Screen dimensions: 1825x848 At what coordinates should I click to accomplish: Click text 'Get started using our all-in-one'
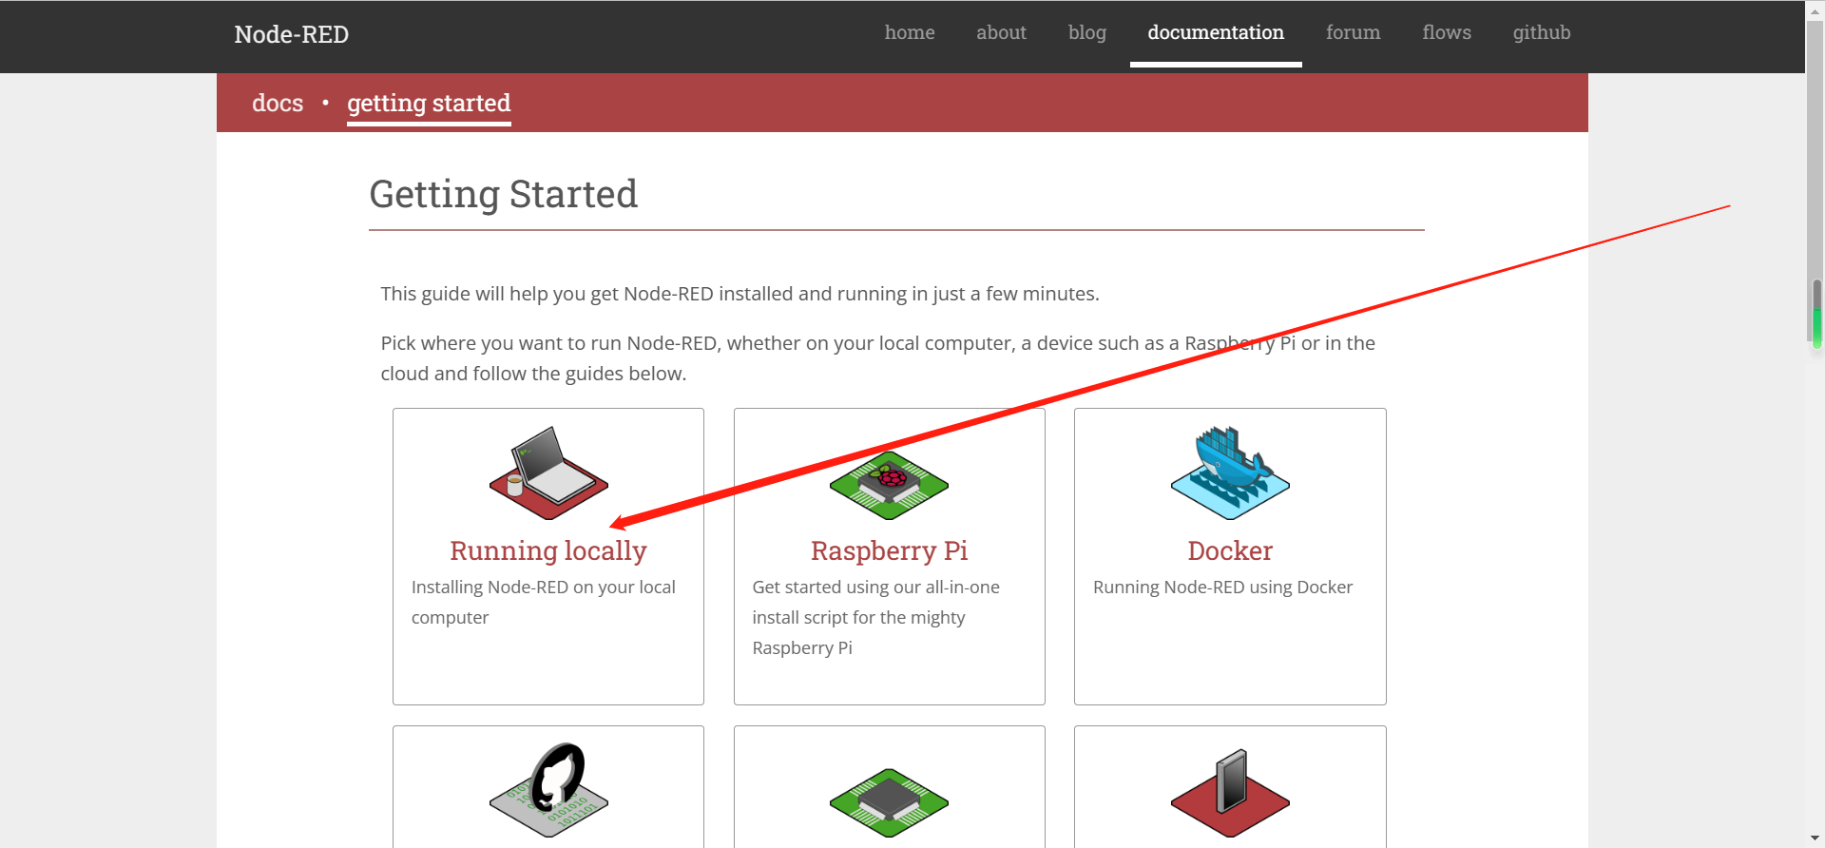coord(875,587)
